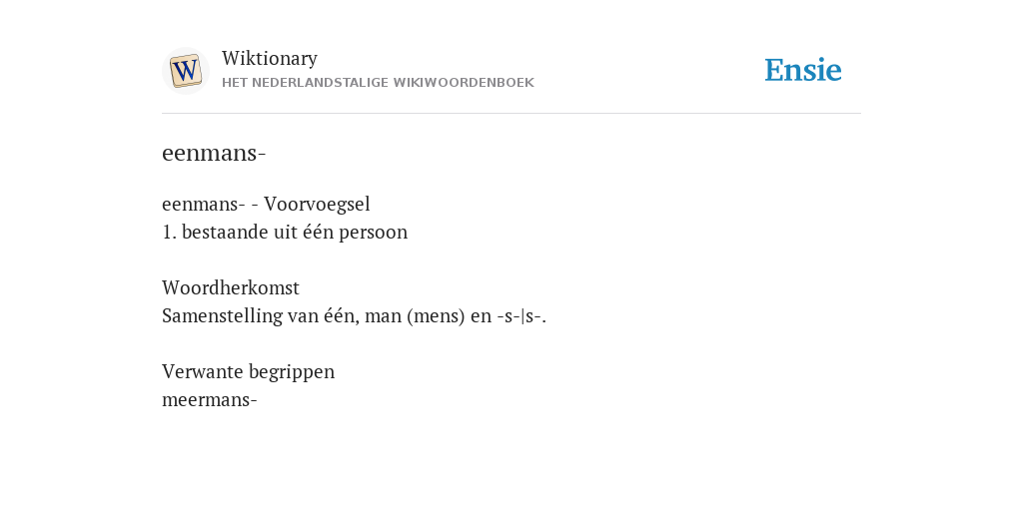Click the numeral '1.' of the definition
Viewport: 1023px width, 511px height.
pos(169,232)
